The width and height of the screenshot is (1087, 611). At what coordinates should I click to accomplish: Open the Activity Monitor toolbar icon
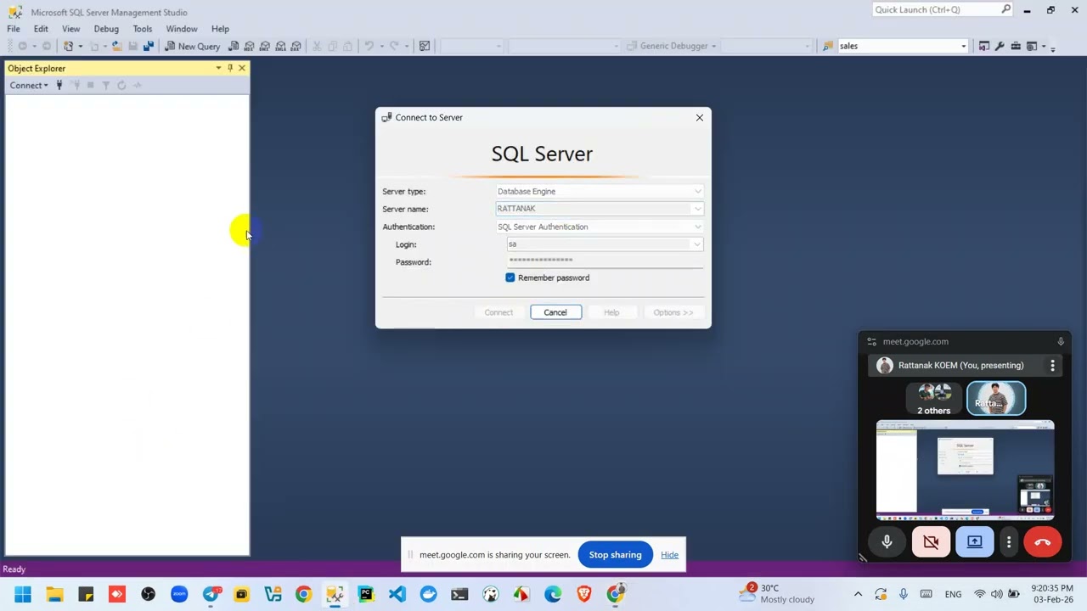click(x=425, y=46)
